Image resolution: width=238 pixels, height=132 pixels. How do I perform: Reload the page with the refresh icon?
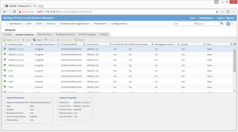coord(14,12)
